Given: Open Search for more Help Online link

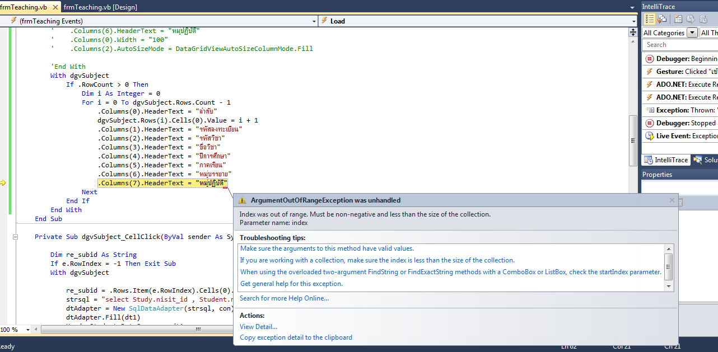Looking at the screenshot, I should click(284, 298).
